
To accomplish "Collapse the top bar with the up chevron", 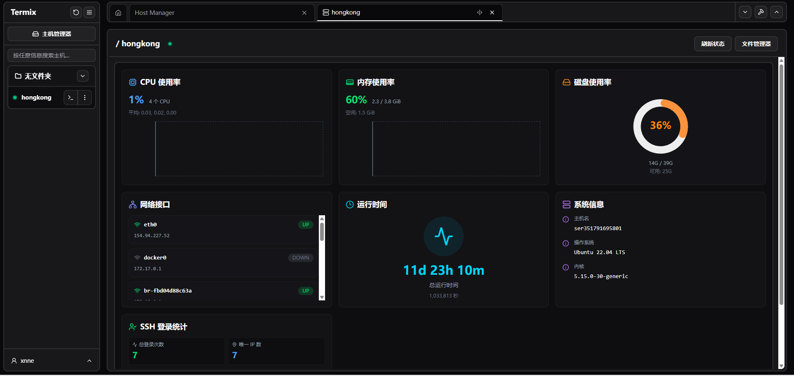I will click(777, 12).
